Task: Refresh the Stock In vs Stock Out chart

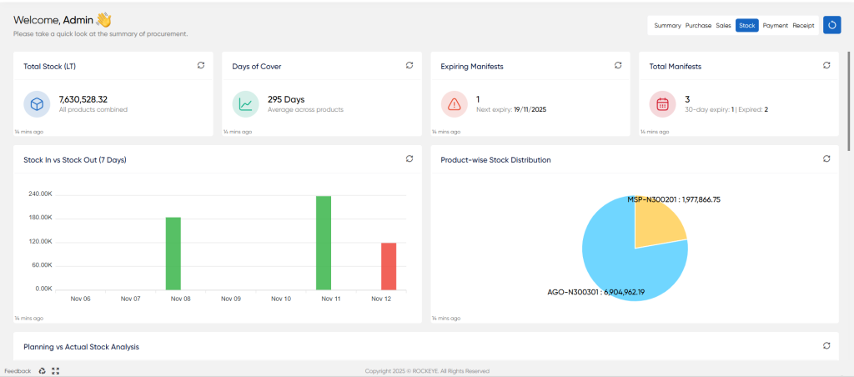Action: [409, 158]
